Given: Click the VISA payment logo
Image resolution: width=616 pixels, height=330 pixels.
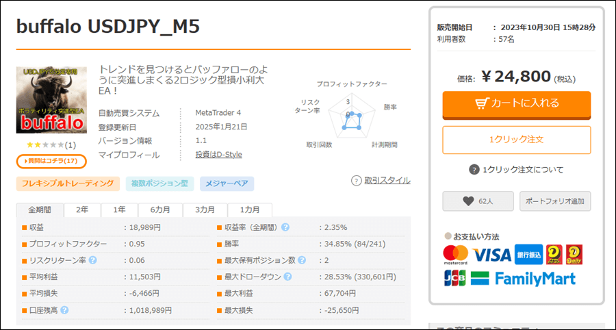Looking at the screenshot, I should click(x=491, y=255).
